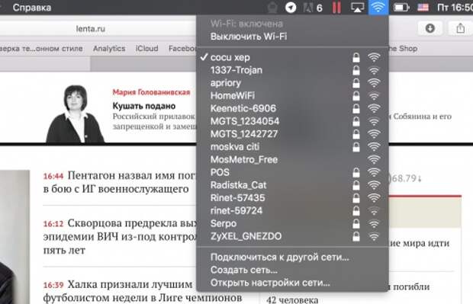This screenshot has width=473, height=304.
Task: Click the red pause bars menu bar icon
Action: tap(336, 7)
